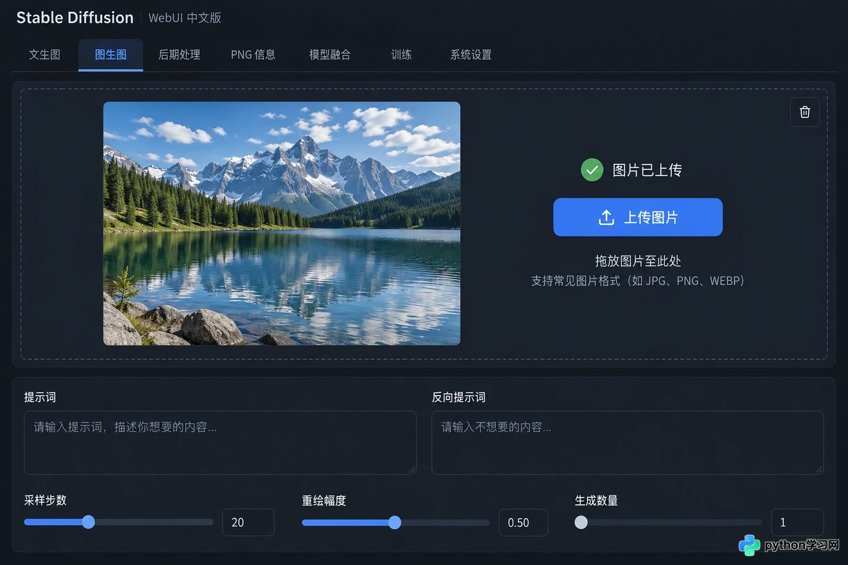
Task: Click the Stable Diffusion title text
Action: click(x=75, y=18)
